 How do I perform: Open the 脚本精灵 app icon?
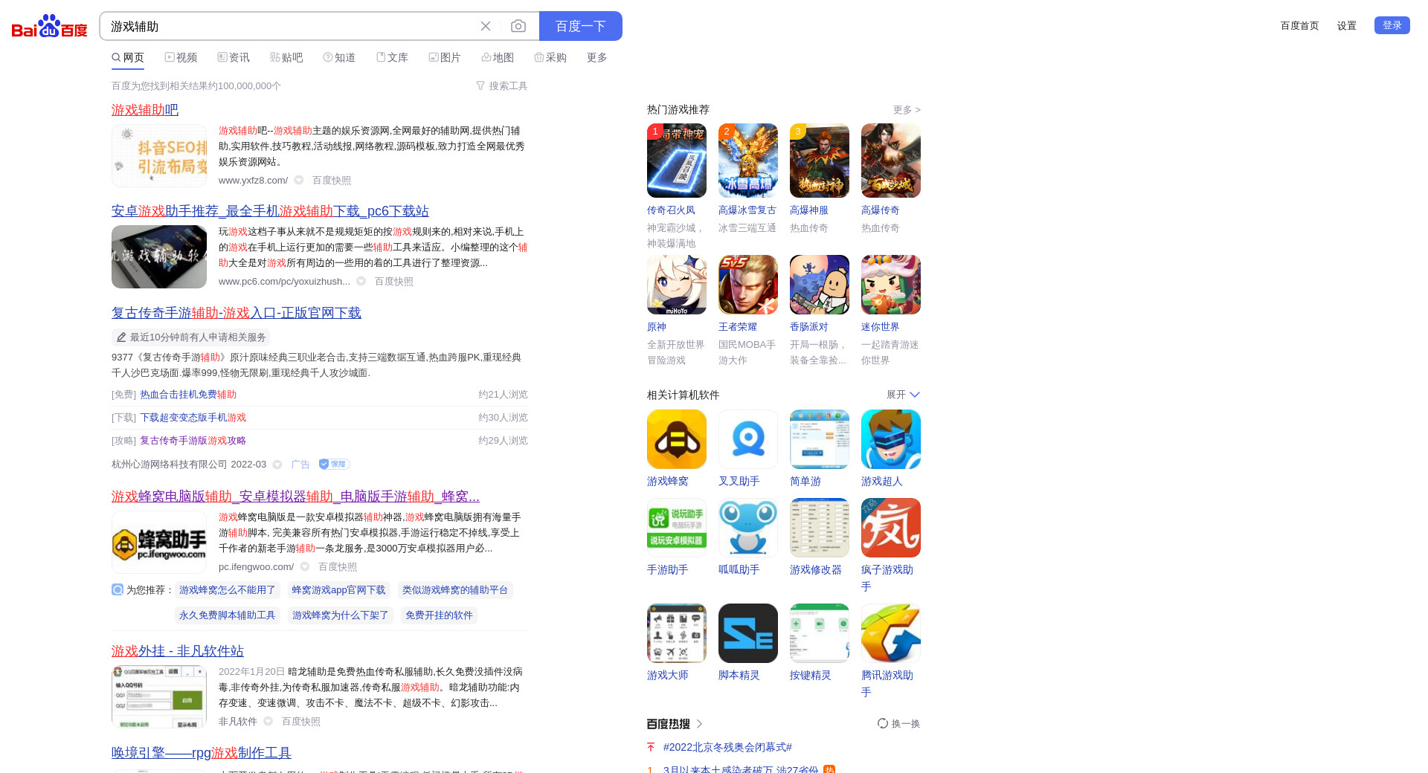coord(747,633)
